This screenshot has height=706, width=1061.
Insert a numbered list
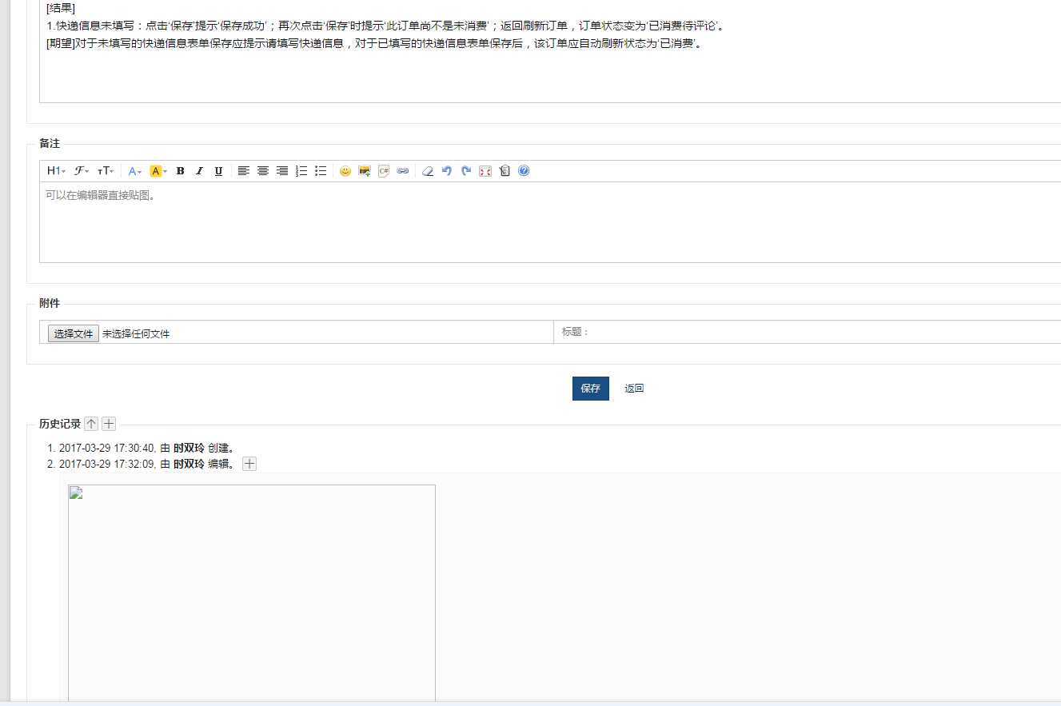click(301, 171)
